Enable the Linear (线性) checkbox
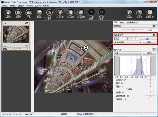 pos(127,89)
